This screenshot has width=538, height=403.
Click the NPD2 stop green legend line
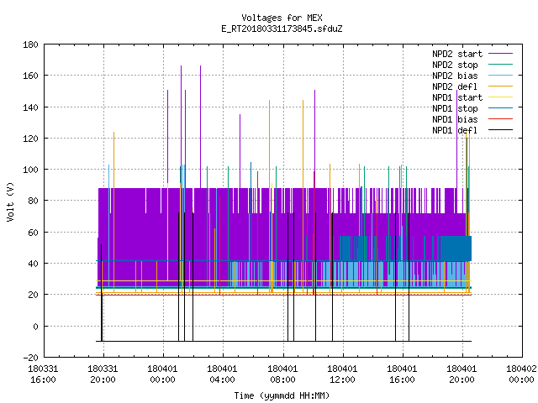click(500, 65)
